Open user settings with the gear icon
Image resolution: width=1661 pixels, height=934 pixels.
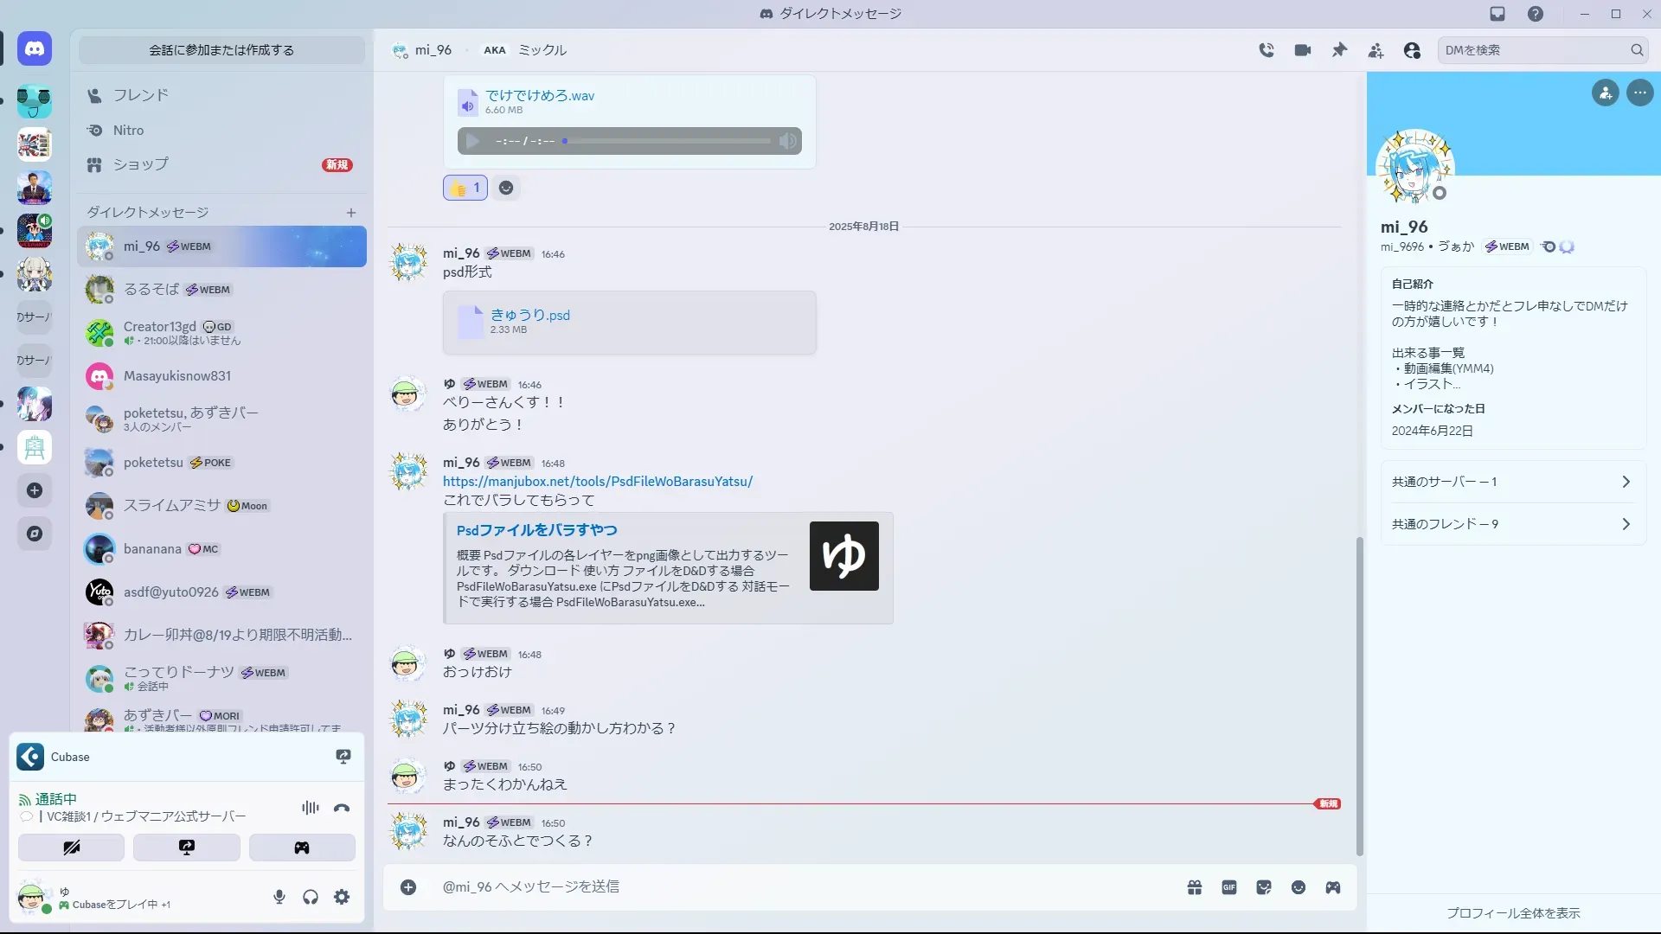(x=342, y=898)
